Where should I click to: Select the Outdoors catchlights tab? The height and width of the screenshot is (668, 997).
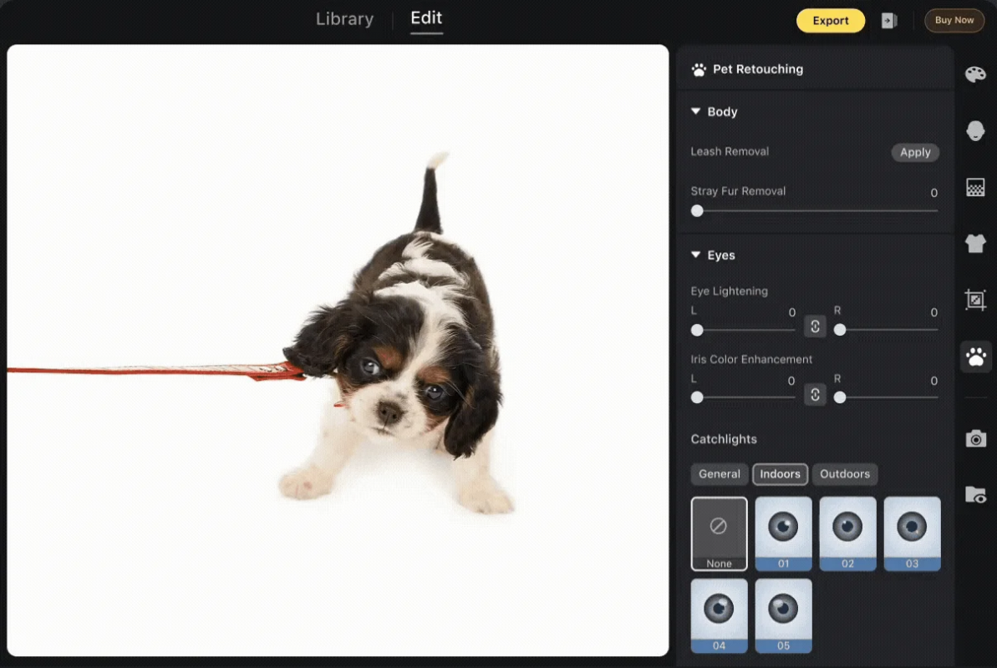pyautogui.click(x=844, y=474)
